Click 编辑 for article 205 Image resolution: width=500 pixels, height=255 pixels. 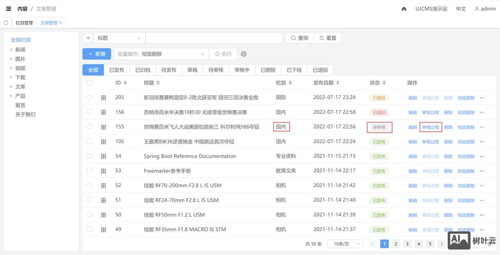pyautogui.click(x=412, y=98)
